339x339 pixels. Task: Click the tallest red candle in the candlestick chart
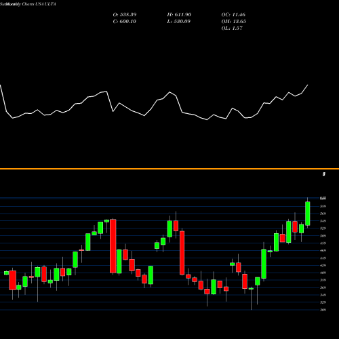coord(113,246)
